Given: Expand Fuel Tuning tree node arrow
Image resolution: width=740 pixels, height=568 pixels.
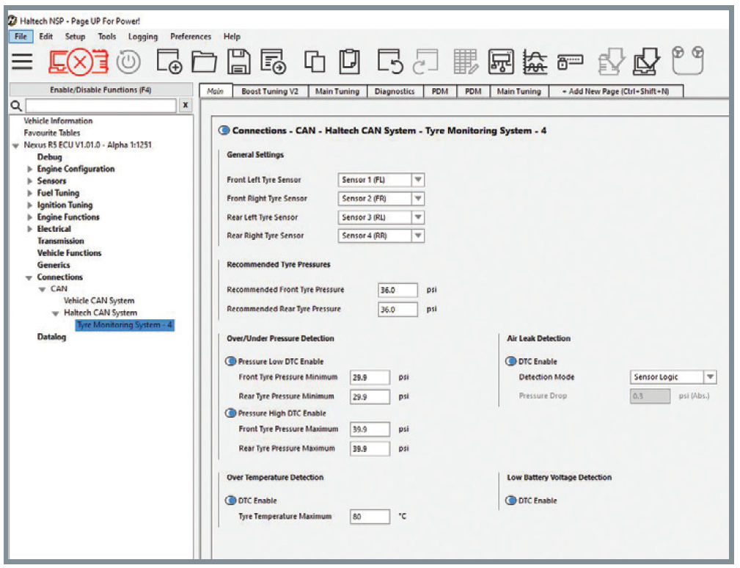Looking at the screenshot, I should pyautogui.click(x=30, y=193).
